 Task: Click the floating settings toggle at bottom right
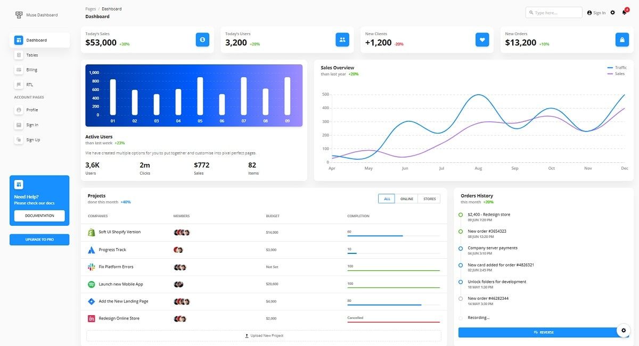(624, 330)
